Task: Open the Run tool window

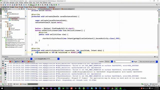Action: point(4,84)
